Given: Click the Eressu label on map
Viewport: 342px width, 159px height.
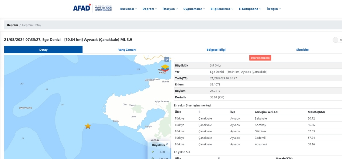Looking at the screenshot, I should click(x=116, y=121).
